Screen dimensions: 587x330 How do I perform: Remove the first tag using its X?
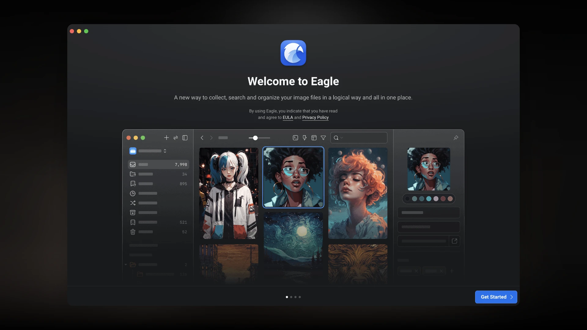click(416, 271)
